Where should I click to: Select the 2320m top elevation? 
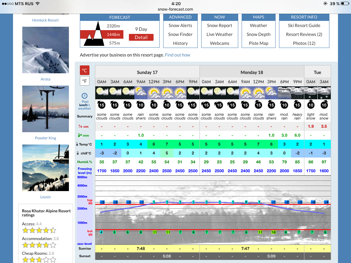[113, 26]
